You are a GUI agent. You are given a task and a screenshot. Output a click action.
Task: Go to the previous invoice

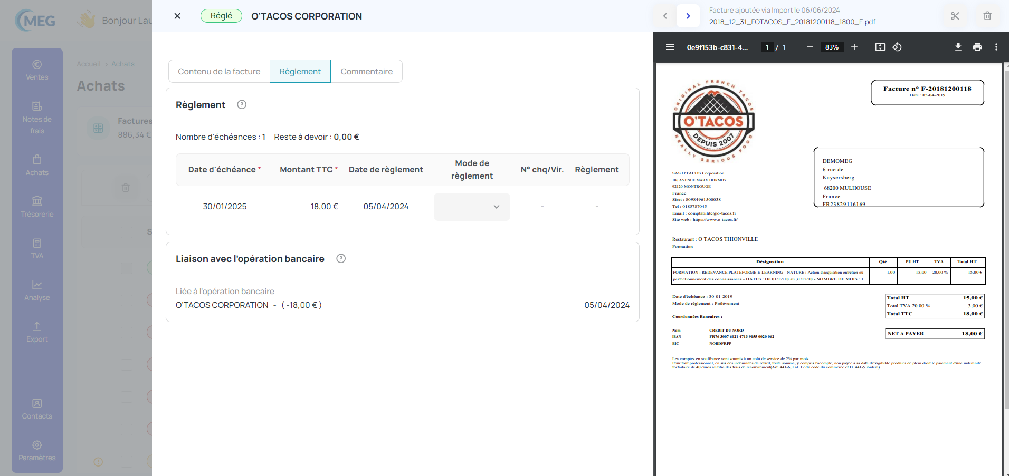coord(665,16)
